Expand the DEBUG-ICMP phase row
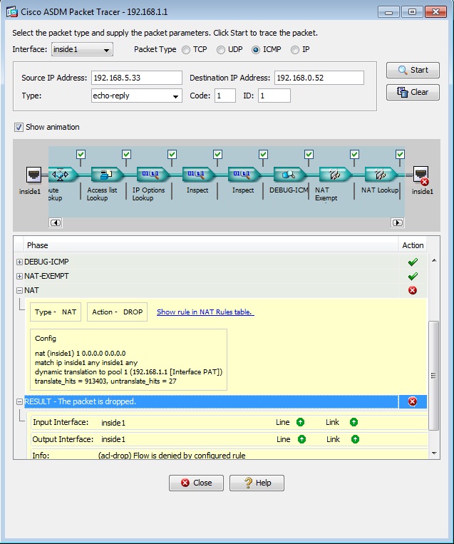454x544 pixels. 19,262
